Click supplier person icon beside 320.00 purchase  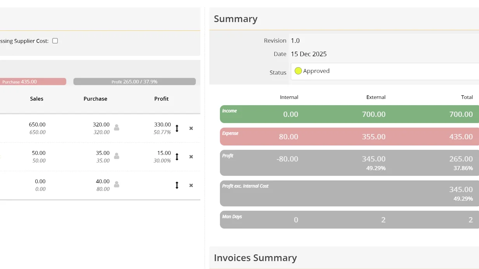point(117,127)
